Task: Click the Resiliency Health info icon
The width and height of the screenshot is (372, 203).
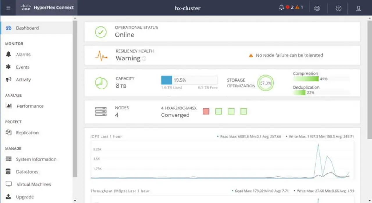Action: 144,59
